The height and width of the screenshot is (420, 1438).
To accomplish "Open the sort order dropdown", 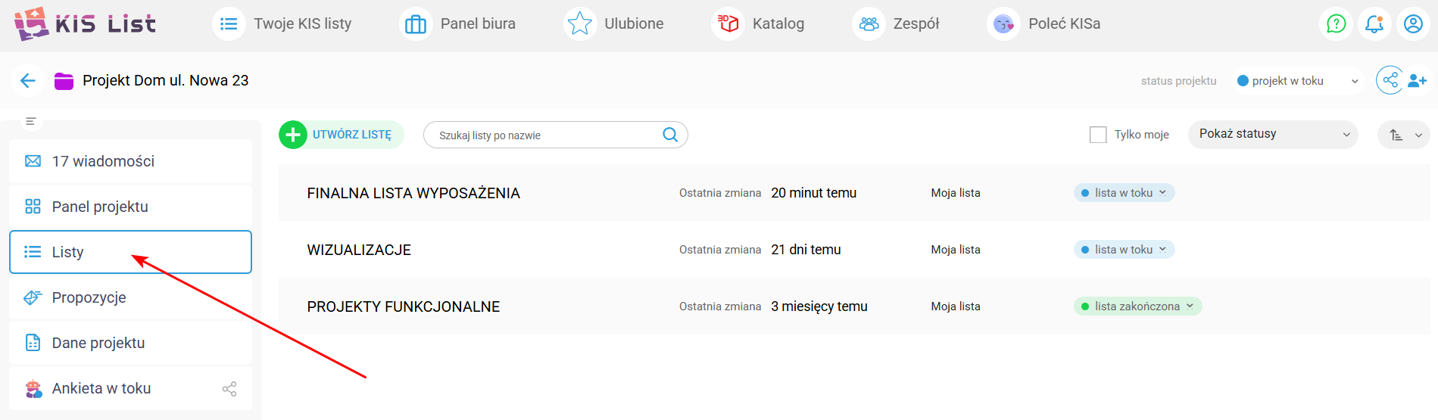I will (1404, 135).
